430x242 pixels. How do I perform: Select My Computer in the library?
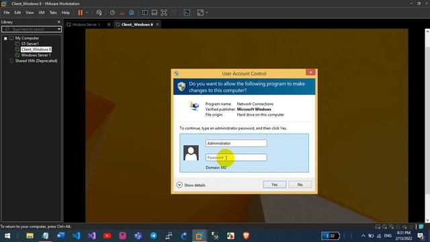point(27,38)
